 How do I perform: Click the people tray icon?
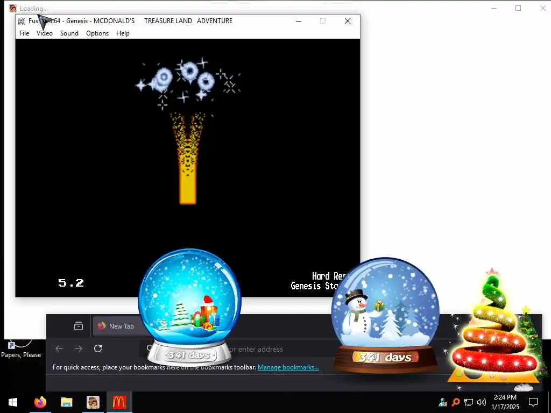tap(443, 402)
